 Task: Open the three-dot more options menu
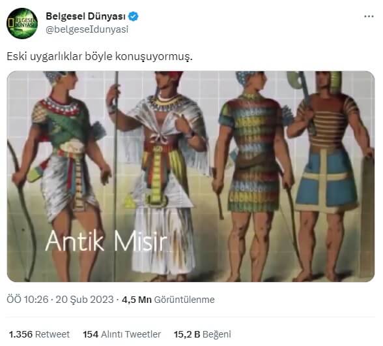(x=369, y=16)
